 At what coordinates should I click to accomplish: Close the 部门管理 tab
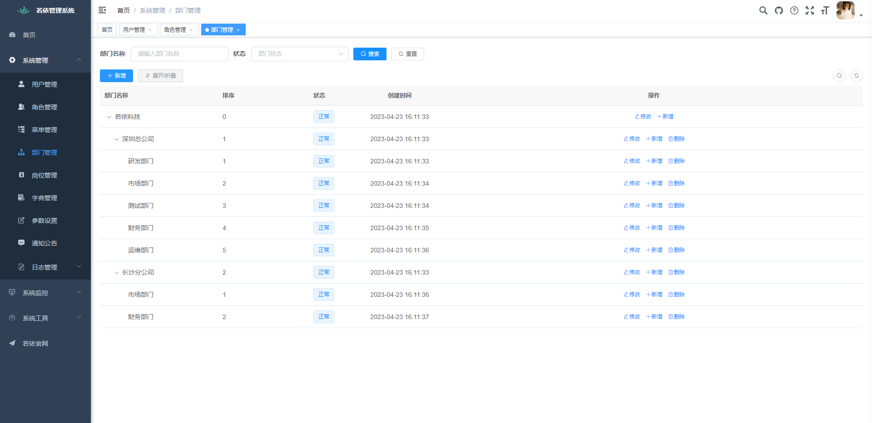[x=238, y=30]
